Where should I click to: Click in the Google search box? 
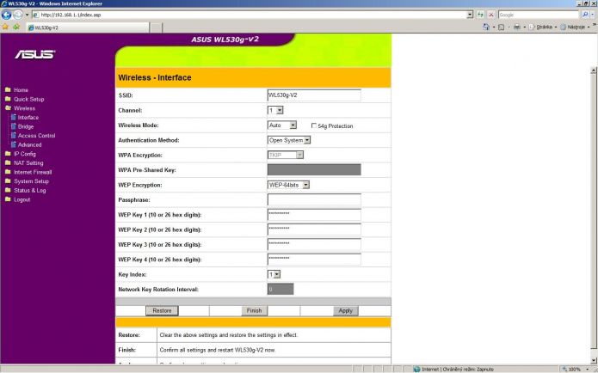pos(539,15)
